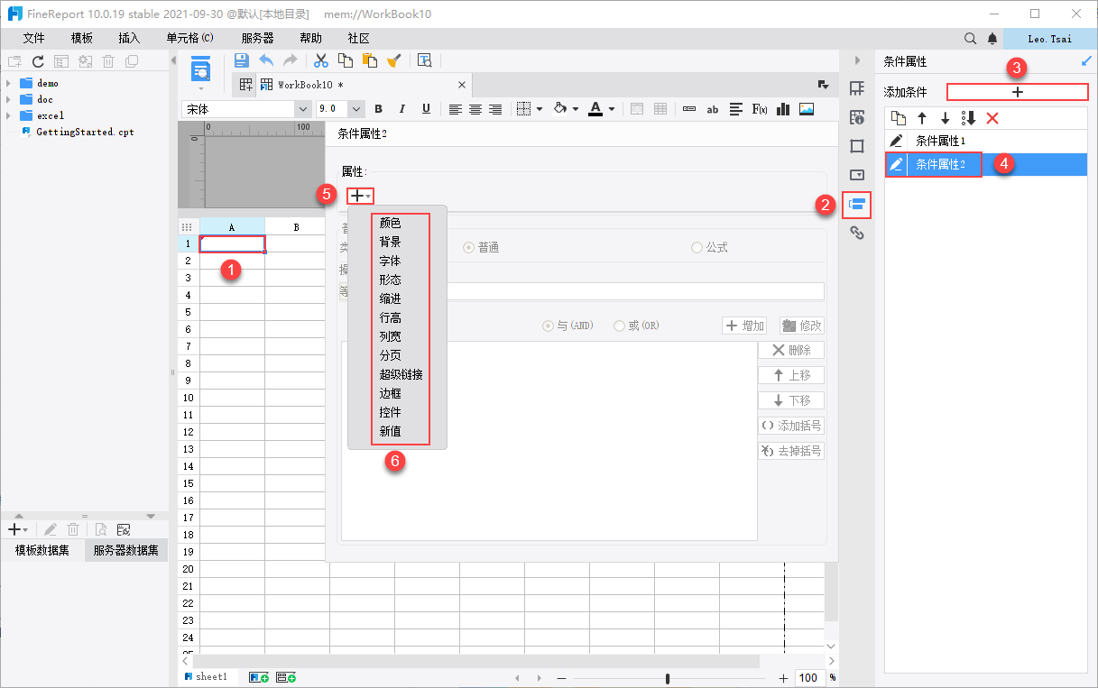The width and height of the screenshot is (1098, 688).
Task: Open the conditional attributes panel icon
Action: coord(856,205)
